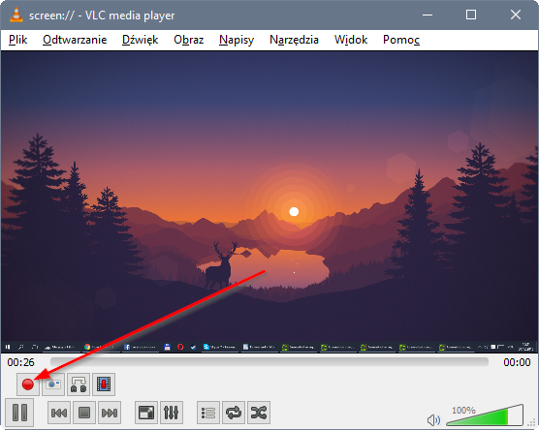This screenshot has height=430, width=539.
Task: Mute audio via the speaker icon
Action: click(x=433, y=419)
